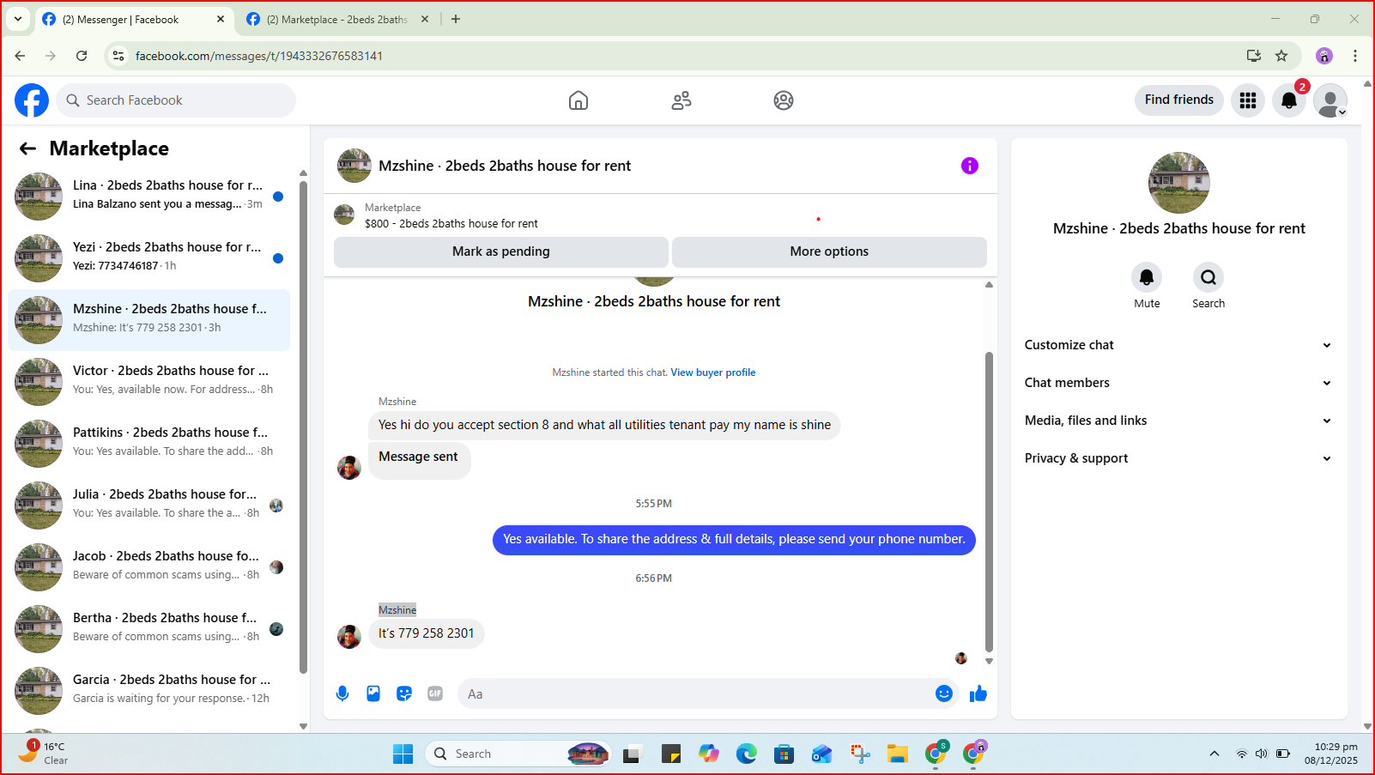Reload the page in Chrome

[x=82, y=56]
